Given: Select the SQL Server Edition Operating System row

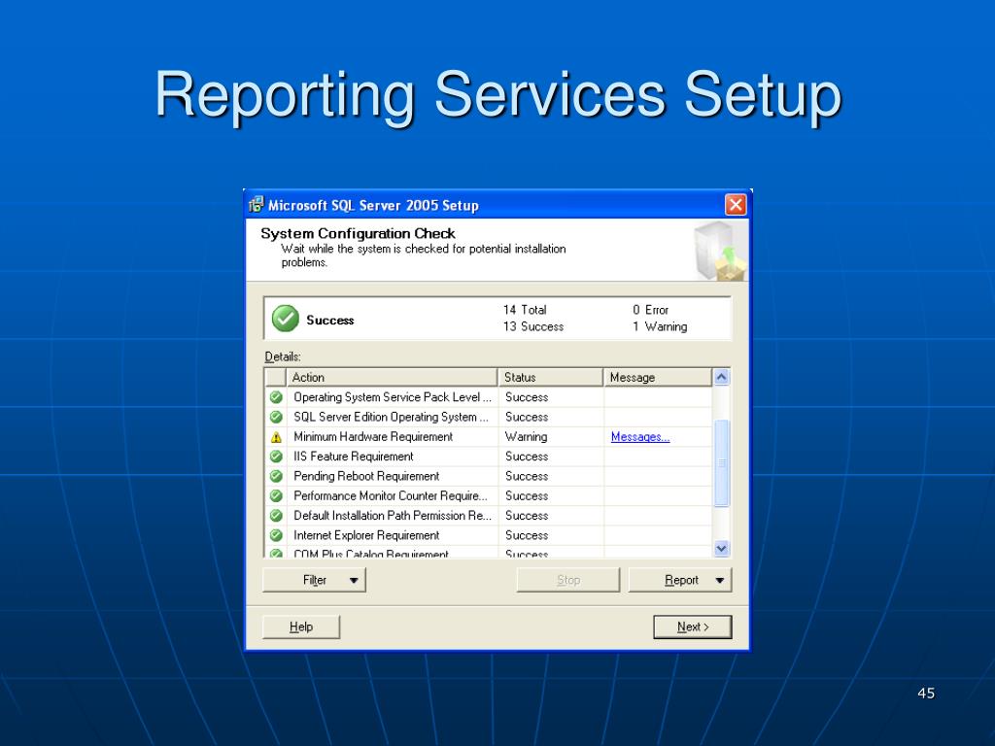Looking at the screenshot, I should [x=488, y=417].
